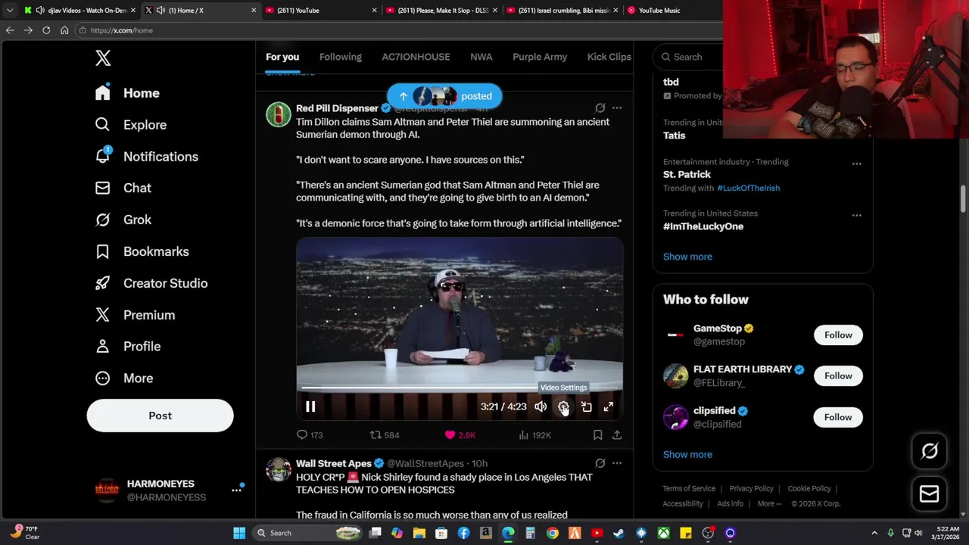Click the new posts 'posted' pill
Viewport: 969px width, 545px height.
click(444, 96)
